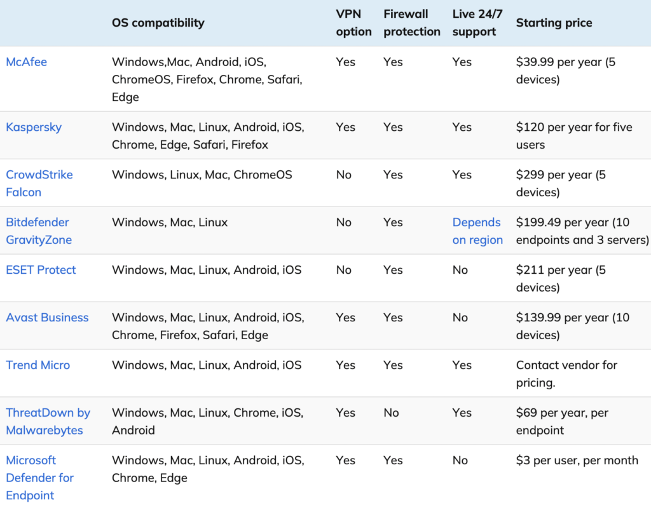
Task: Click the Avast Business link
Action: pyautogui.click(x=47, y=318)
